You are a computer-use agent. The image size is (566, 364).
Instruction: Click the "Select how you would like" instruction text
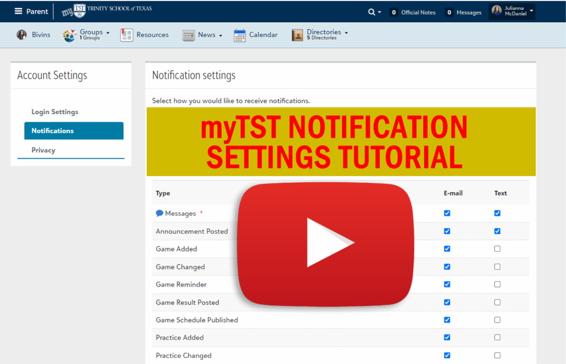(x=231, y=101)
